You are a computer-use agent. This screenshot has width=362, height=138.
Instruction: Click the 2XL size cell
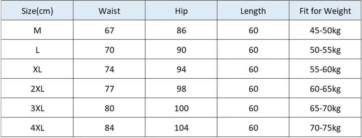37,88
